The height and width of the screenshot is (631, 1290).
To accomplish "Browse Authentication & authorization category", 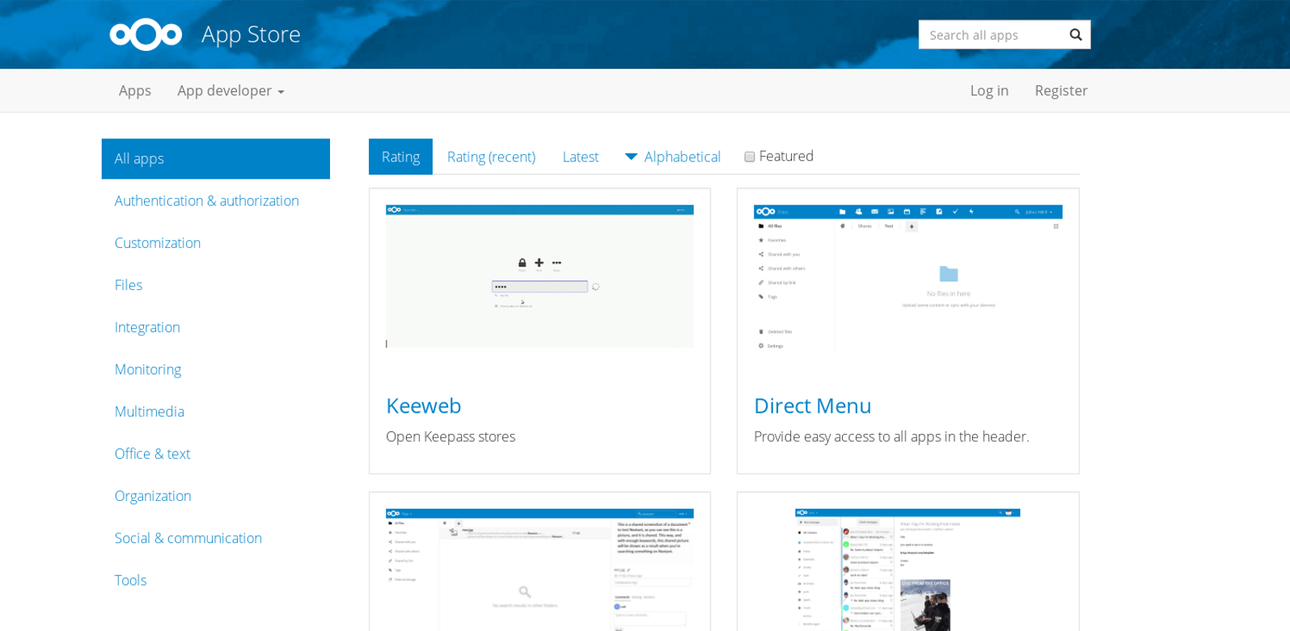I will coord(206,200).
